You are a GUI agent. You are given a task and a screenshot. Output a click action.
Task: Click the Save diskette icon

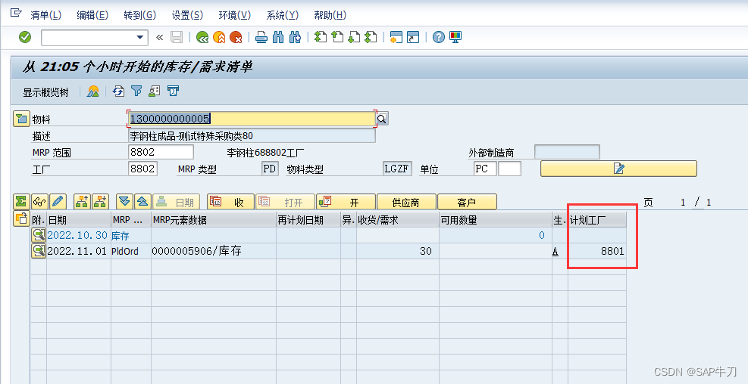click(177, 37)
